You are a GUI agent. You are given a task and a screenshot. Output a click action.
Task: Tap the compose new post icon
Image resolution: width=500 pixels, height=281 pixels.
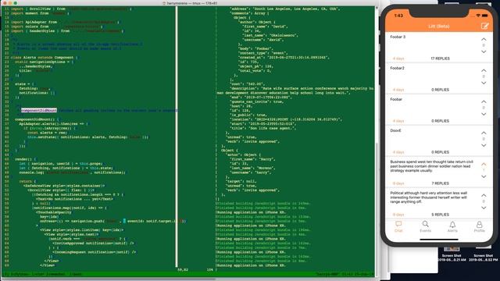click(484, 26)
